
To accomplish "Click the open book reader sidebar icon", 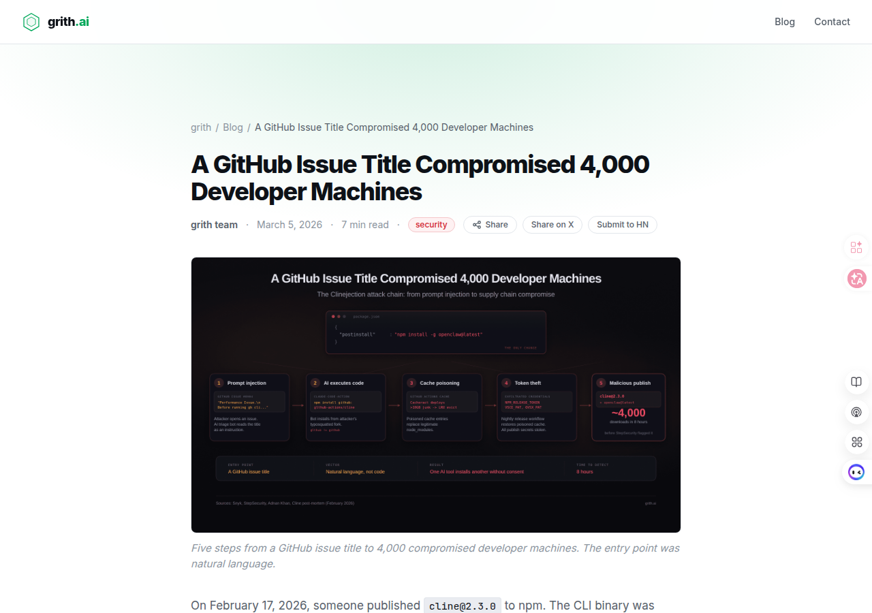I will click(x=856, y=382).
